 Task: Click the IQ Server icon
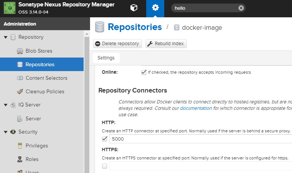(x=13, y=105)
